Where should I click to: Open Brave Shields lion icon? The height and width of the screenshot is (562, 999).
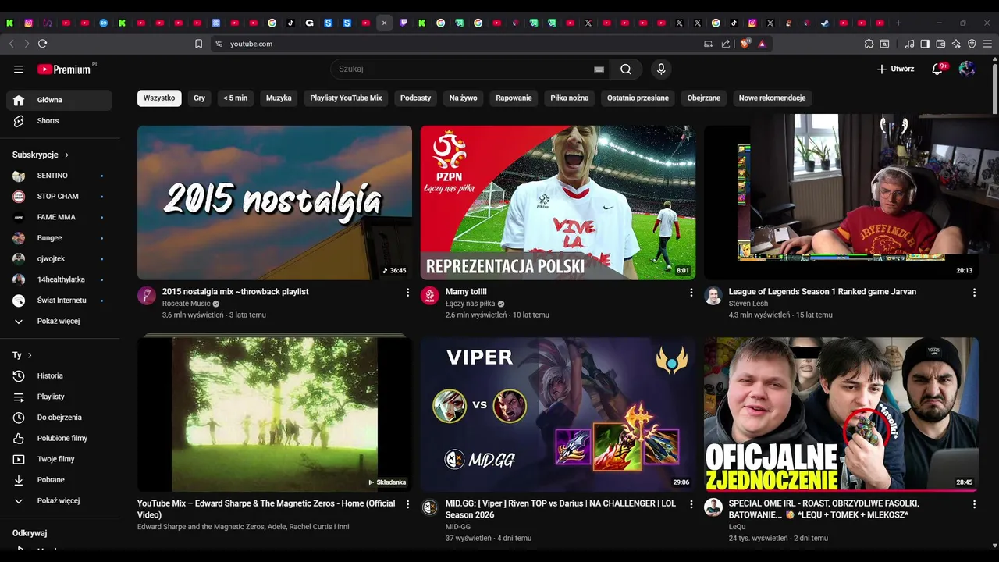point(745,44)
